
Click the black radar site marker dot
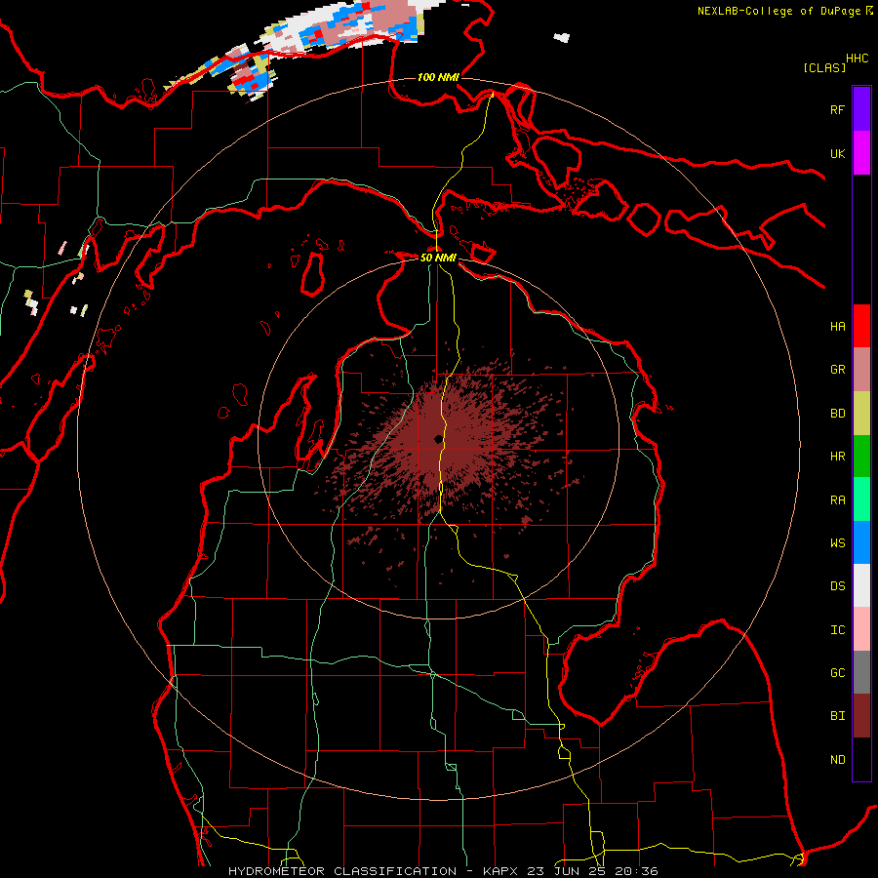438,440
